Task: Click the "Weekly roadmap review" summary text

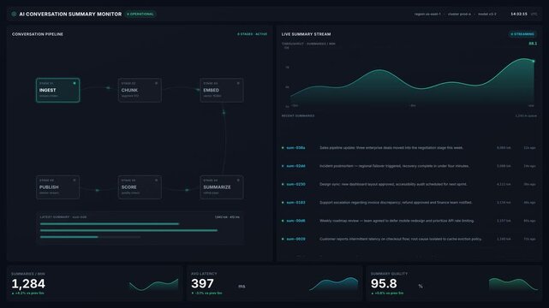Action: (x=397, y=221)
